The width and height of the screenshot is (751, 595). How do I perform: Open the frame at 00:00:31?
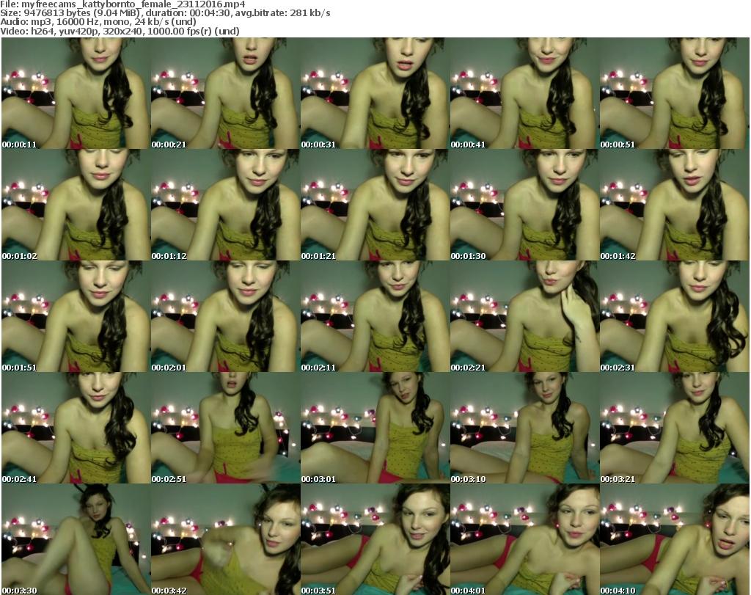click(375, 93)
